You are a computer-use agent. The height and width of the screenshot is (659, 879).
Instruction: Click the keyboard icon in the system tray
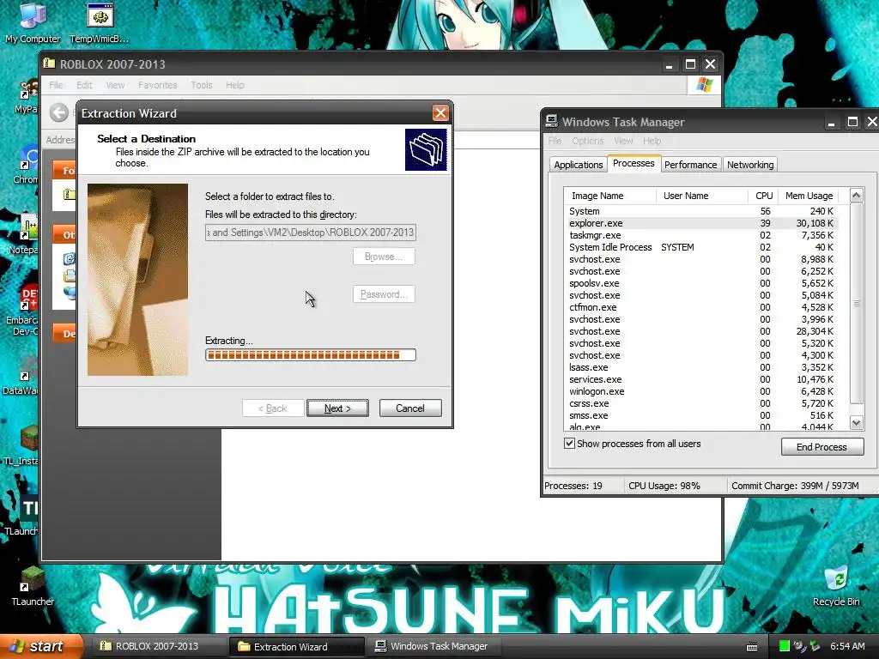coord(752,647)
